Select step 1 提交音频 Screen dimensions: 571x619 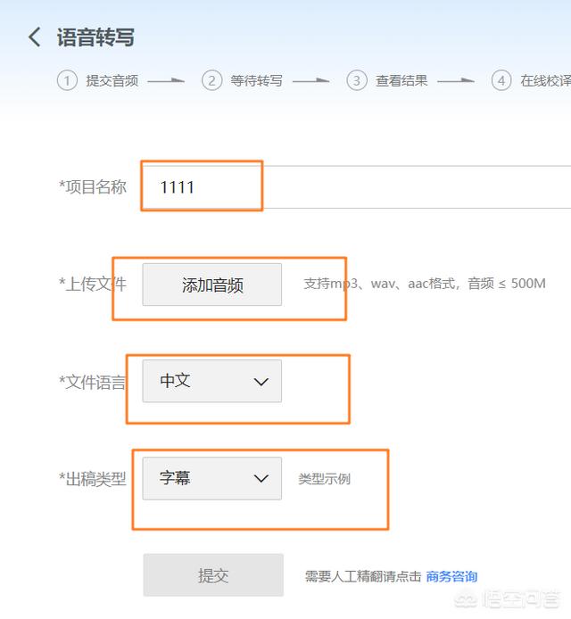click(x=98, y=80)
